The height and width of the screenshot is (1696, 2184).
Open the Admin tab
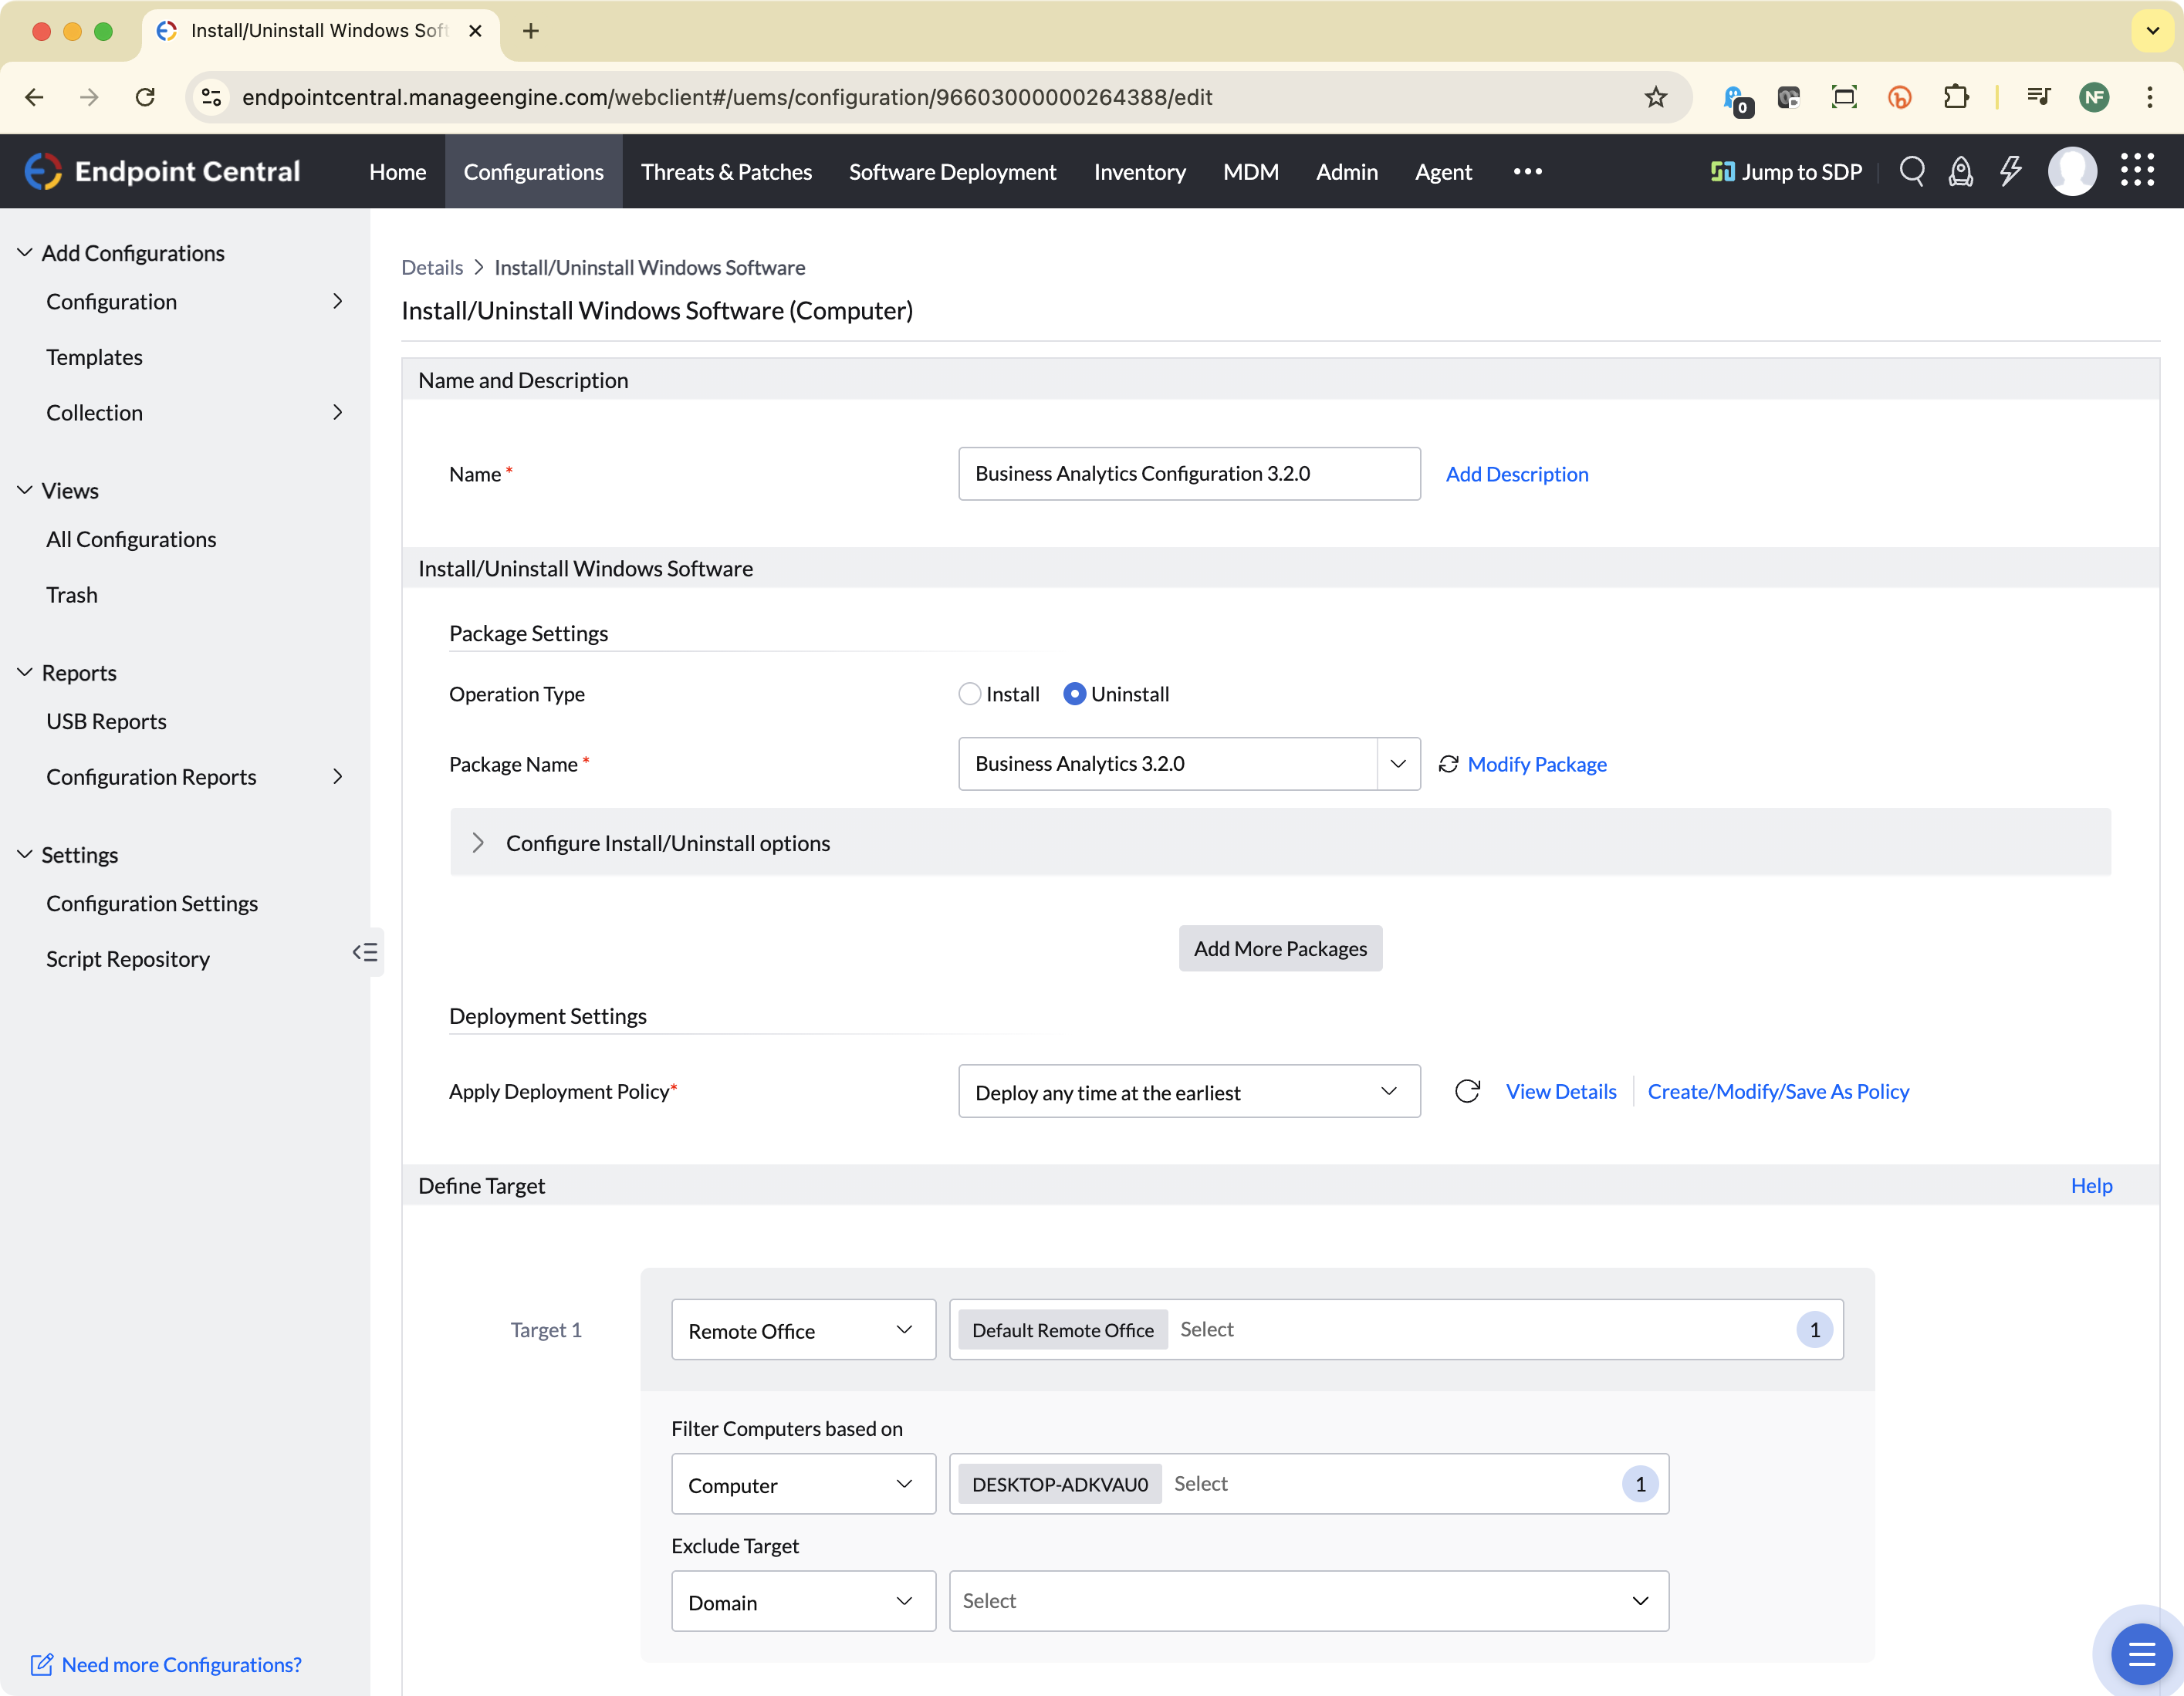tap(1346, 171)
